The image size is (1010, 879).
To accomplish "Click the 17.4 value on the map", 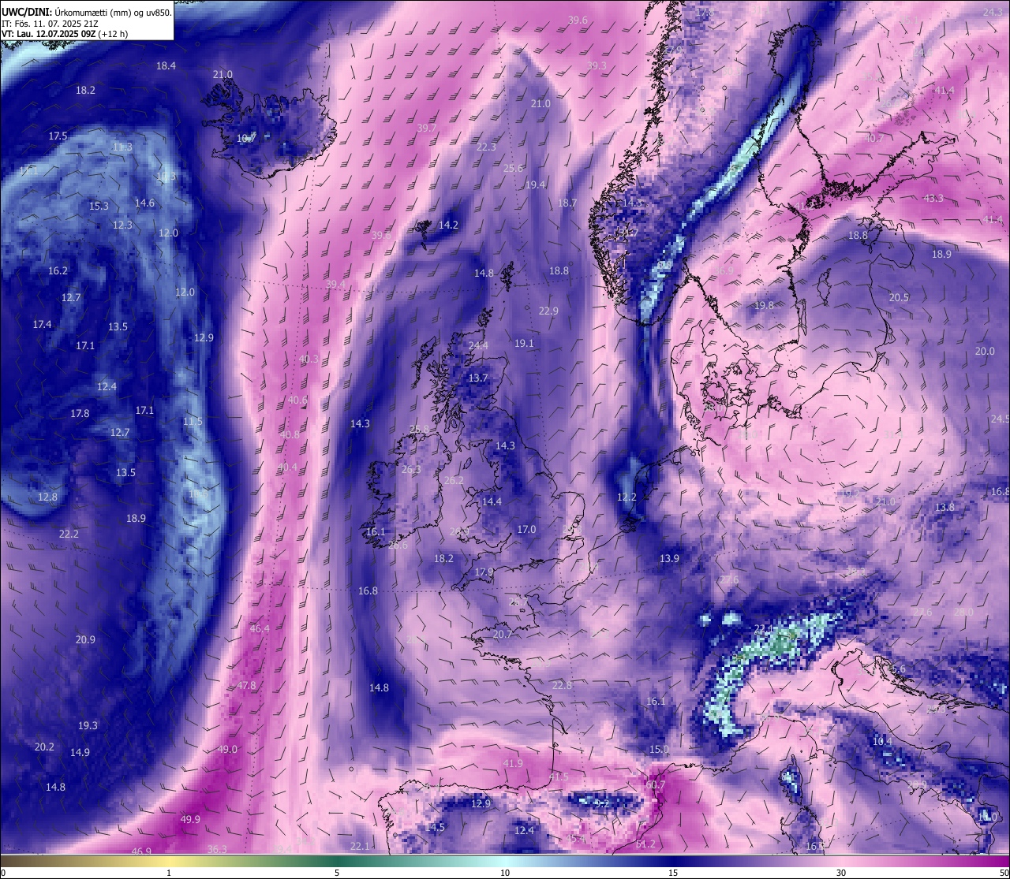I will [x=42, y=325].
